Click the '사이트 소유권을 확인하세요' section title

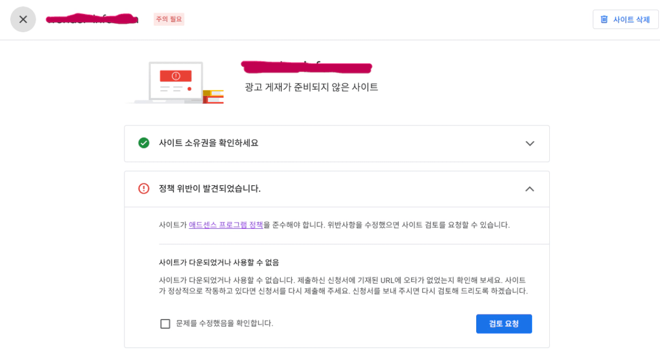(x=208, y=143)
